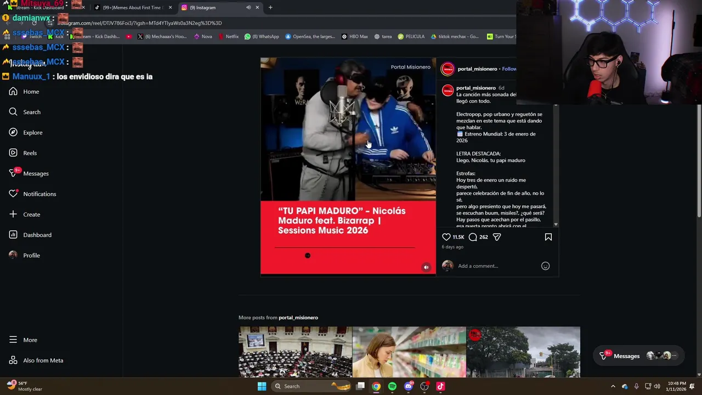Screen dimensions: 702x395
Task: Open the Windows Start menu
Action: (262, 386)
